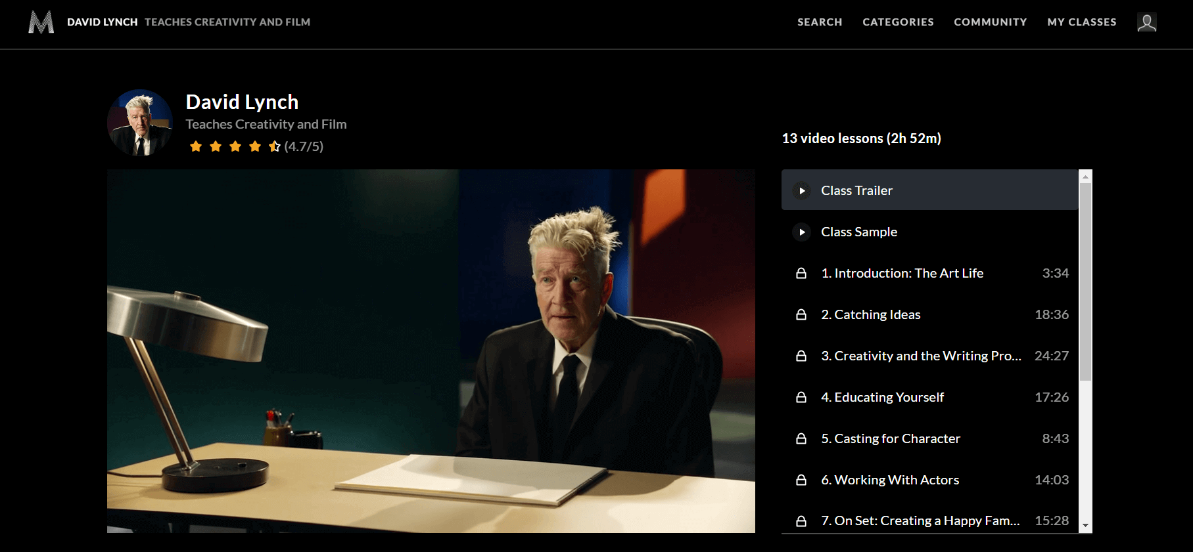Open lesson 5. Casting for Character
This screenshot has height=552, width=1193.
click(930, 438)
